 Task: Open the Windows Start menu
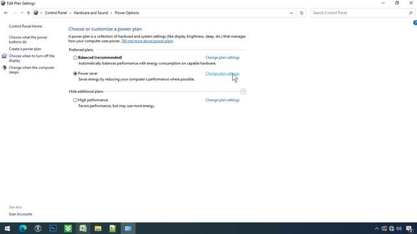coord(7,228)
